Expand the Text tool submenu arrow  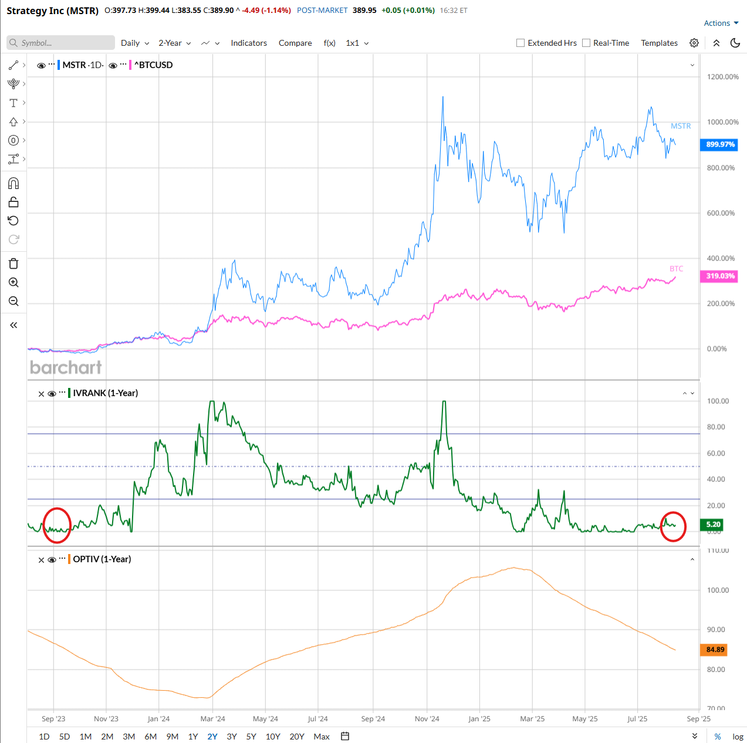(x=24, y=103)
